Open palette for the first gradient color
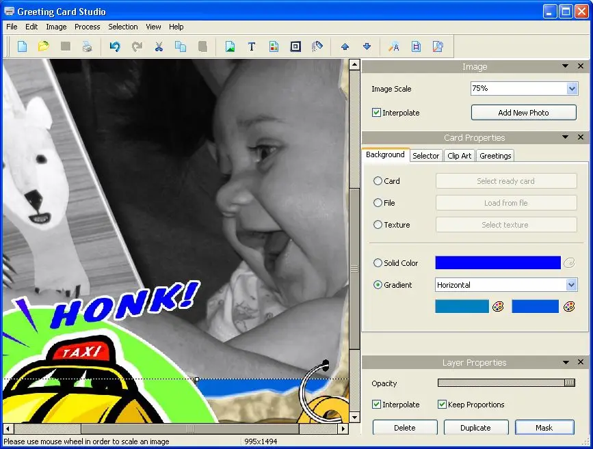 (x=498, y=307)
